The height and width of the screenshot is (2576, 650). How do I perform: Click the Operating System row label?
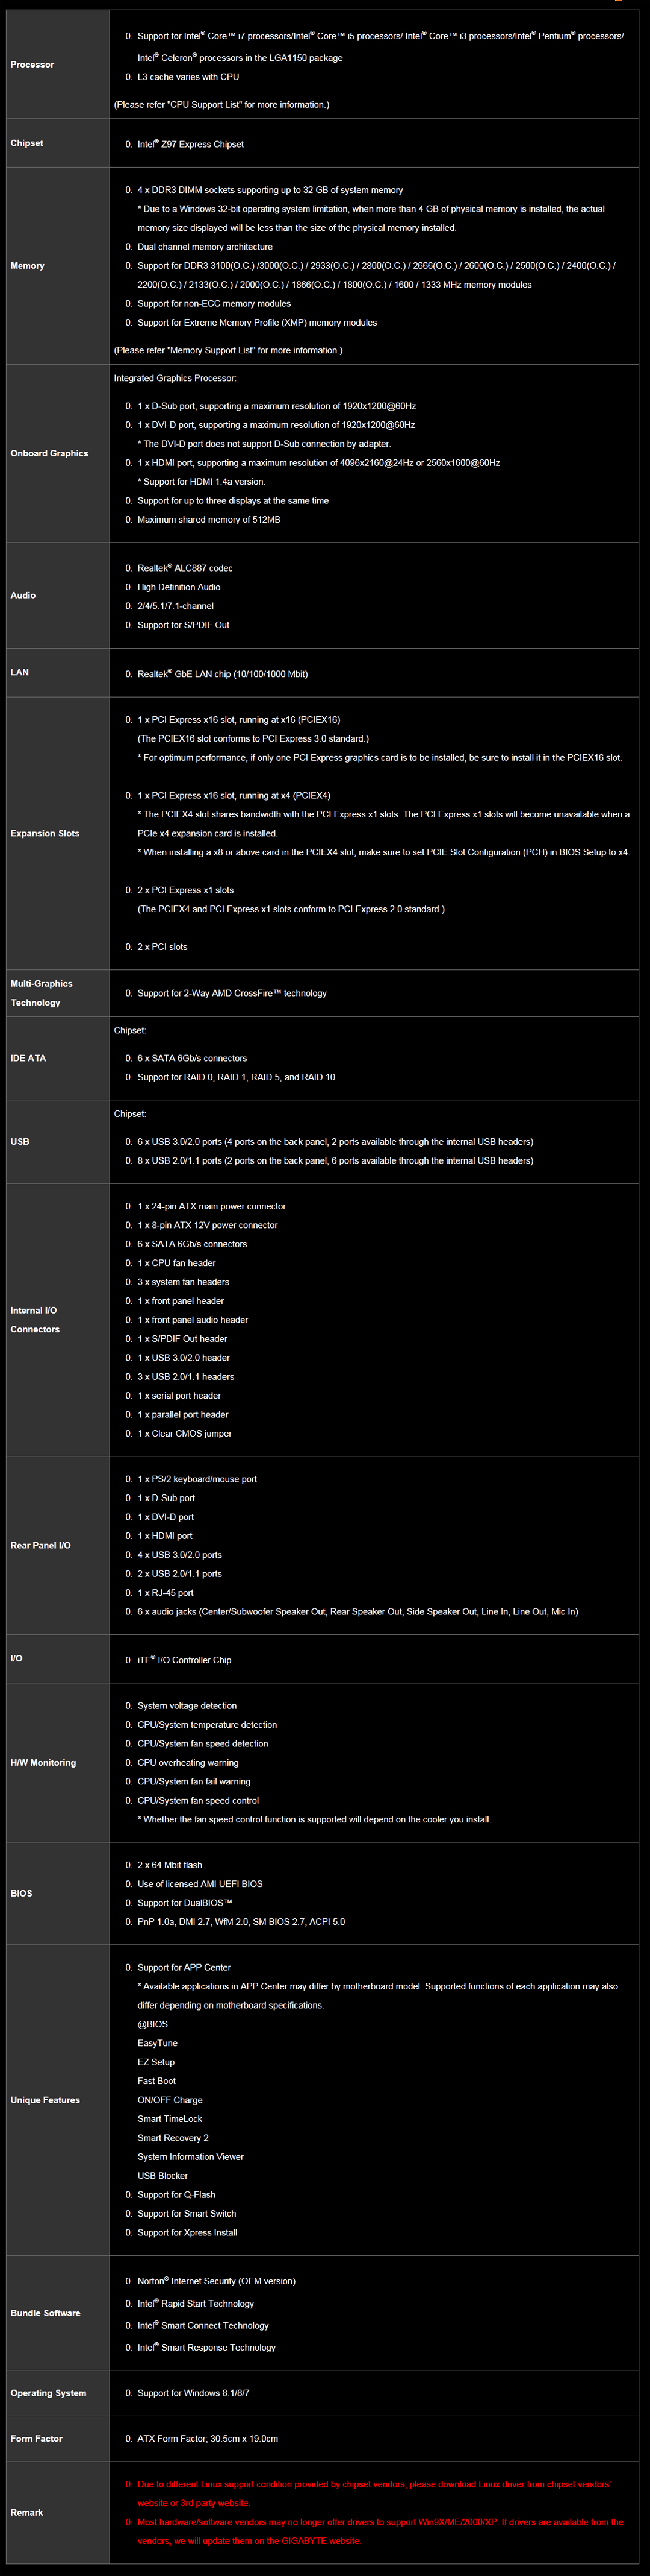(48, 2393)
